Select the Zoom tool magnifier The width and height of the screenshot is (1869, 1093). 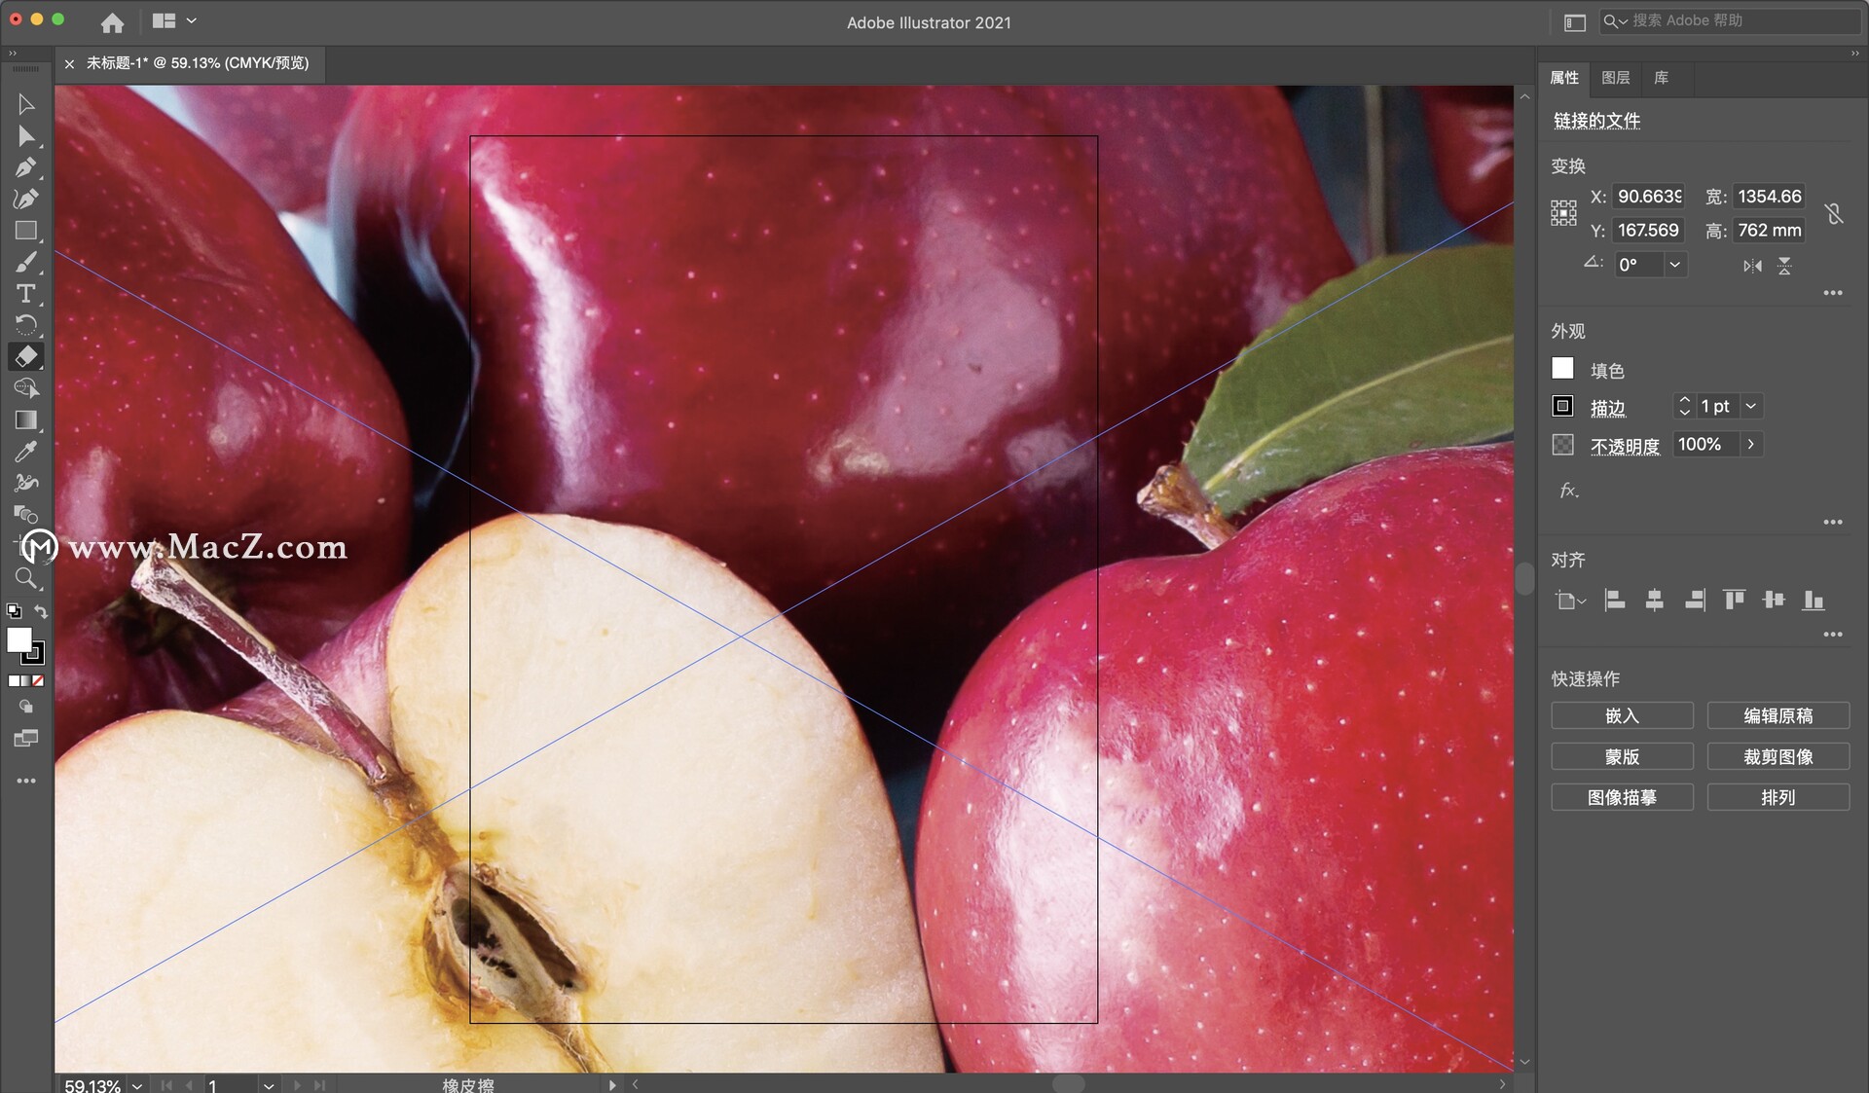click(x=26, y=578)
